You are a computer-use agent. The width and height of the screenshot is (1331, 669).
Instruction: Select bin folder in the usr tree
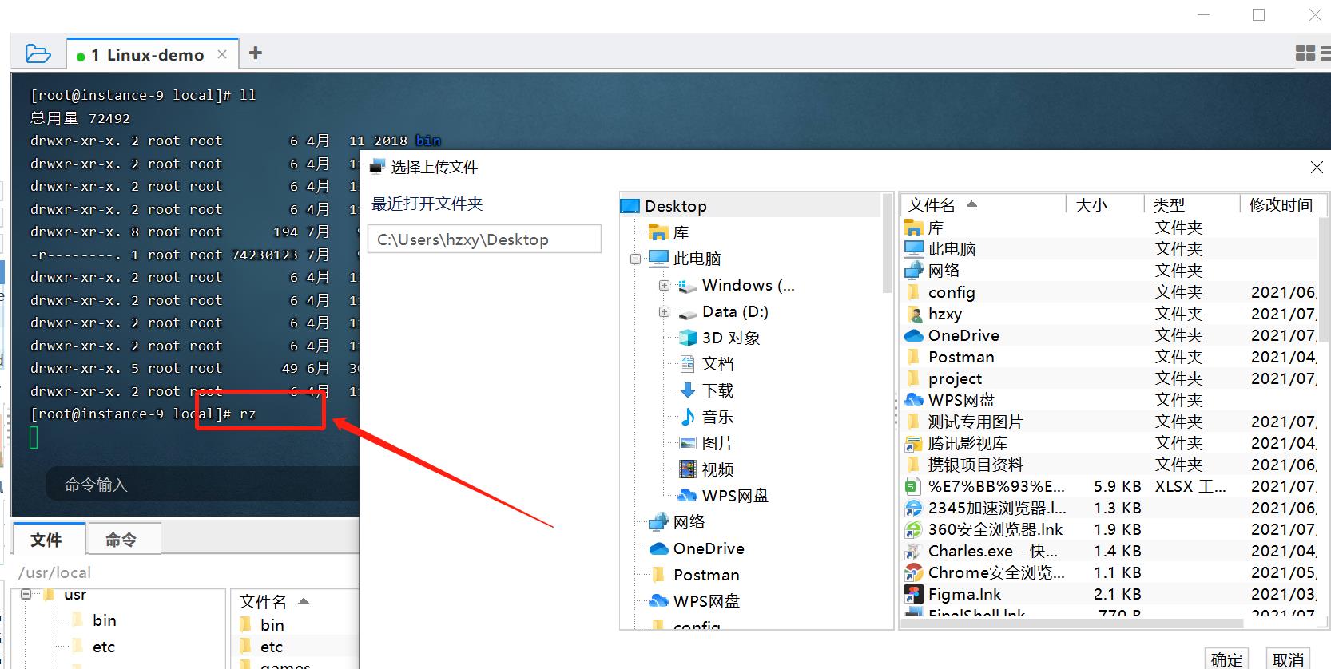(x=104, y=620)
